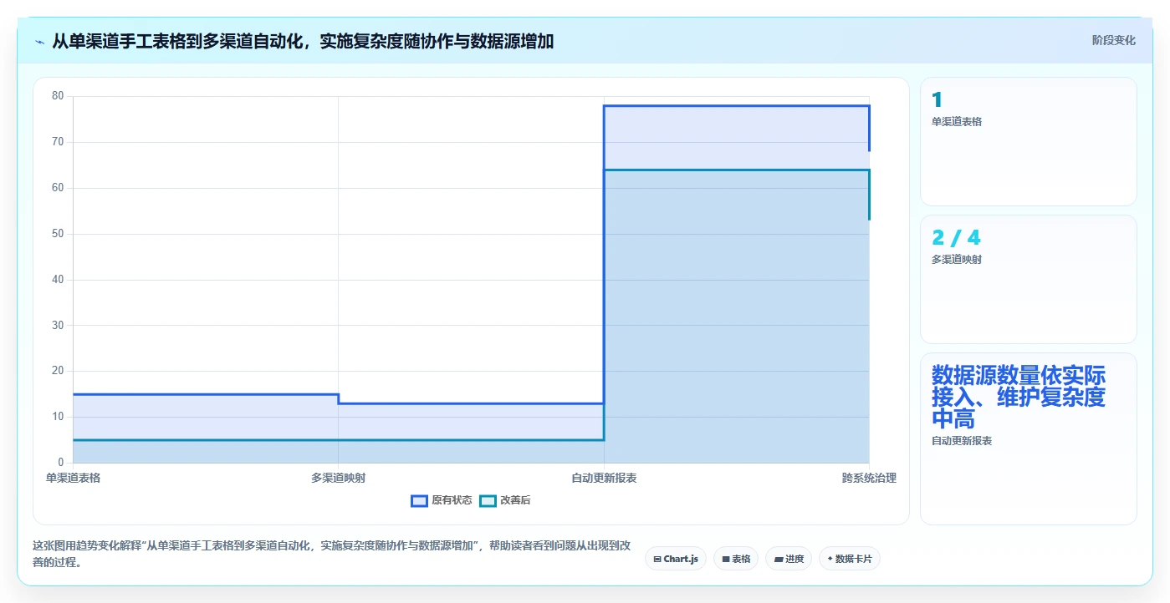This screenshot has height=603, width=1170.
Task: Click the chart description paragraph below the chart
Action: pyautogui.click(x=332, y=554)
